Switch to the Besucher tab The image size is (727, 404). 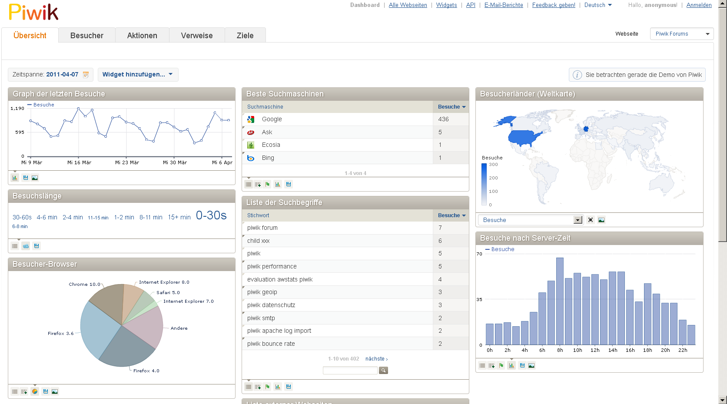(87, 36)
